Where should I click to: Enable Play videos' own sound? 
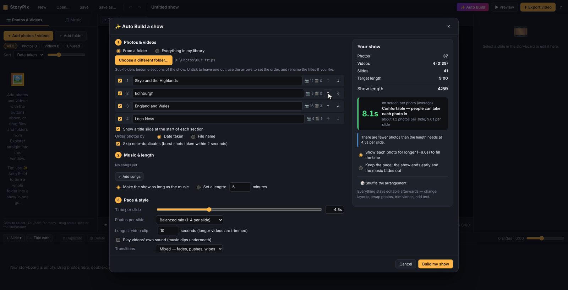[x=118, y=240]
